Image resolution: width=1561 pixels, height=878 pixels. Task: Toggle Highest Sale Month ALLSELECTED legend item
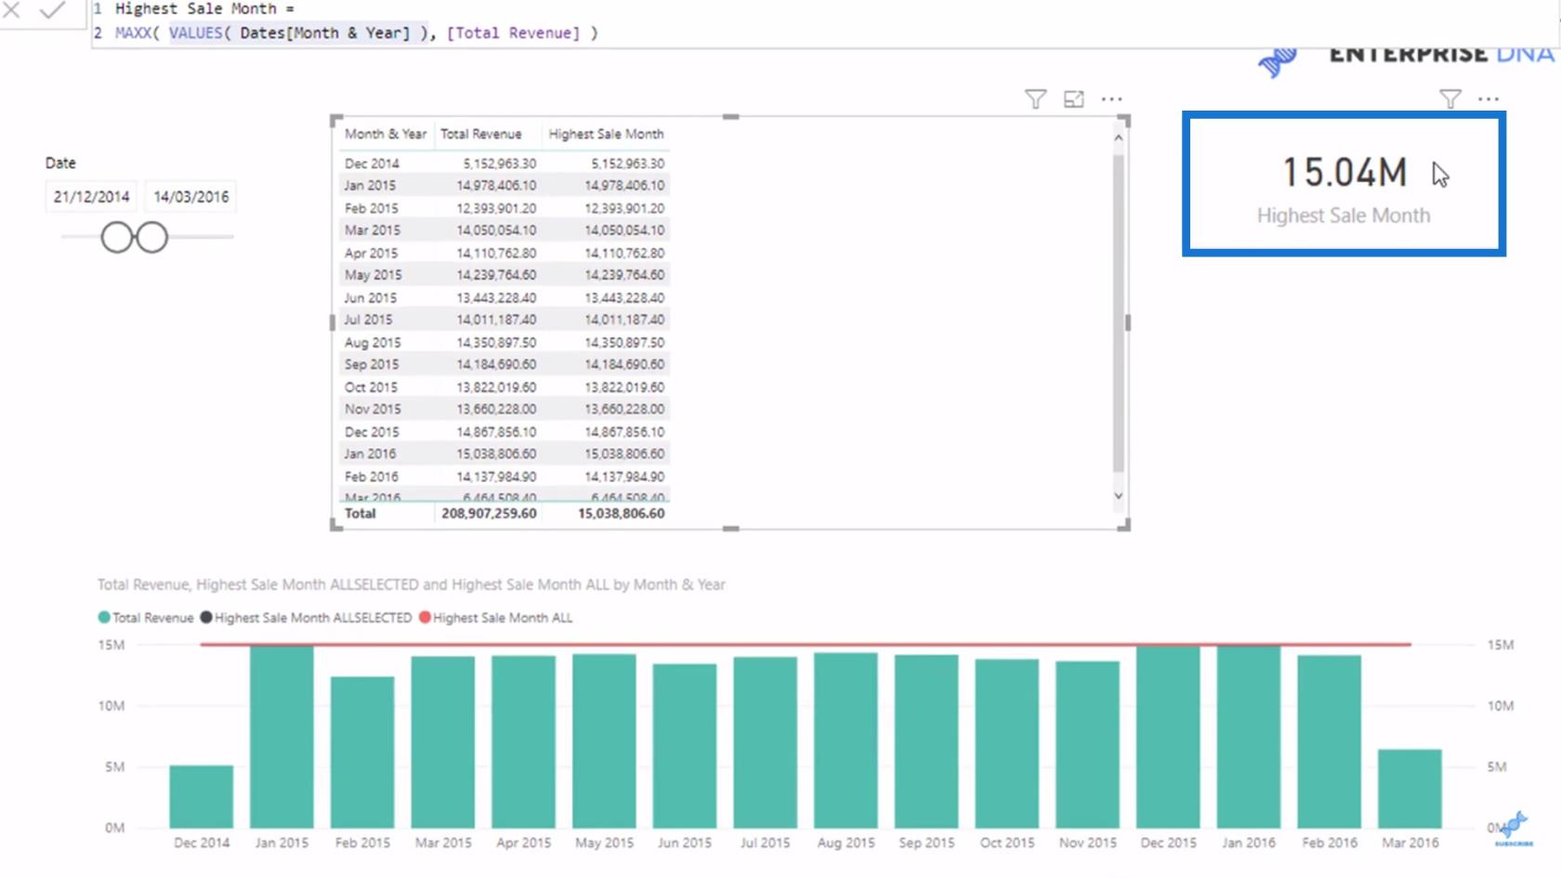point(306,618)
